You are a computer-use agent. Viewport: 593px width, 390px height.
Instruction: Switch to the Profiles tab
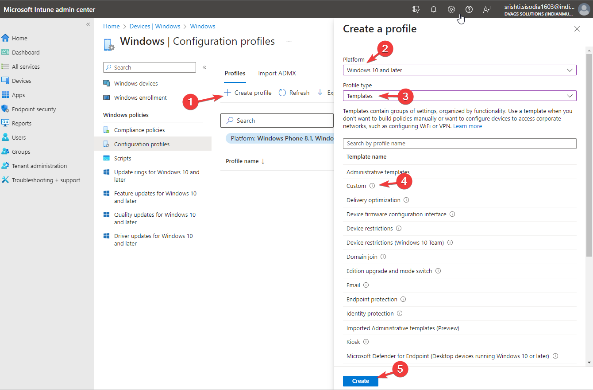pos(235,73)
